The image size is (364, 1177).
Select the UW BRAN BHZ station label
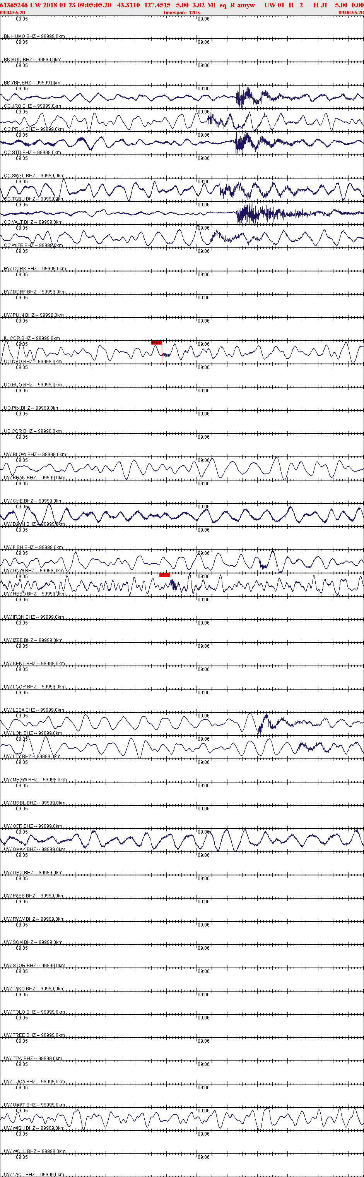35,478
